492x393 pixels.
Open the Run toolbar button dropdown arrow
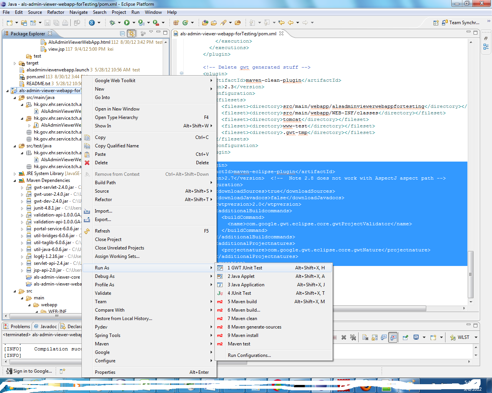133,23
